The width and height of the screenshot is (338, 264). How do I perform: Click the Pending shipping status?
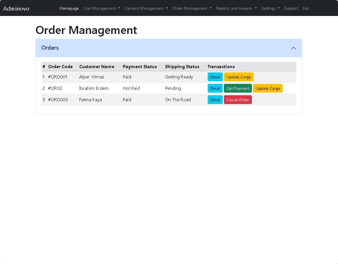point(173,88)
